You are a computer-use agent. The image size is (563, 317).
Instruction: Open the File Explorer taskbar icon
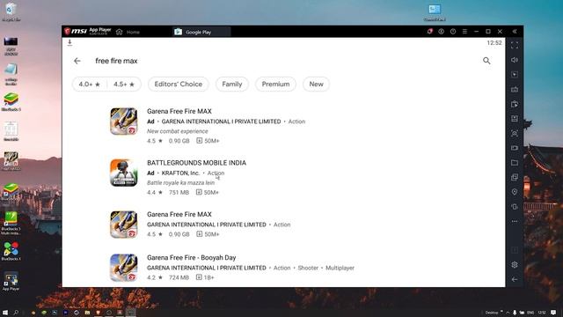tap(87, 313)
